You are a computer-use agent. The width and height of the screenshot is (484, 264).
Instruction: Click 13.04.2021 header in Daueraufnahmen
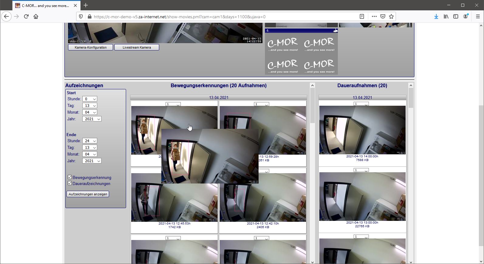tap(362, 98)
